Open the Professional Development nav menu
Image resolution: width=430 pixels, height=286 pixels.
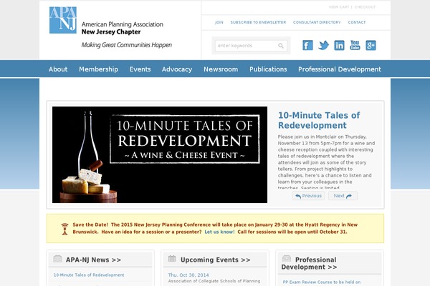coord(340,69)
